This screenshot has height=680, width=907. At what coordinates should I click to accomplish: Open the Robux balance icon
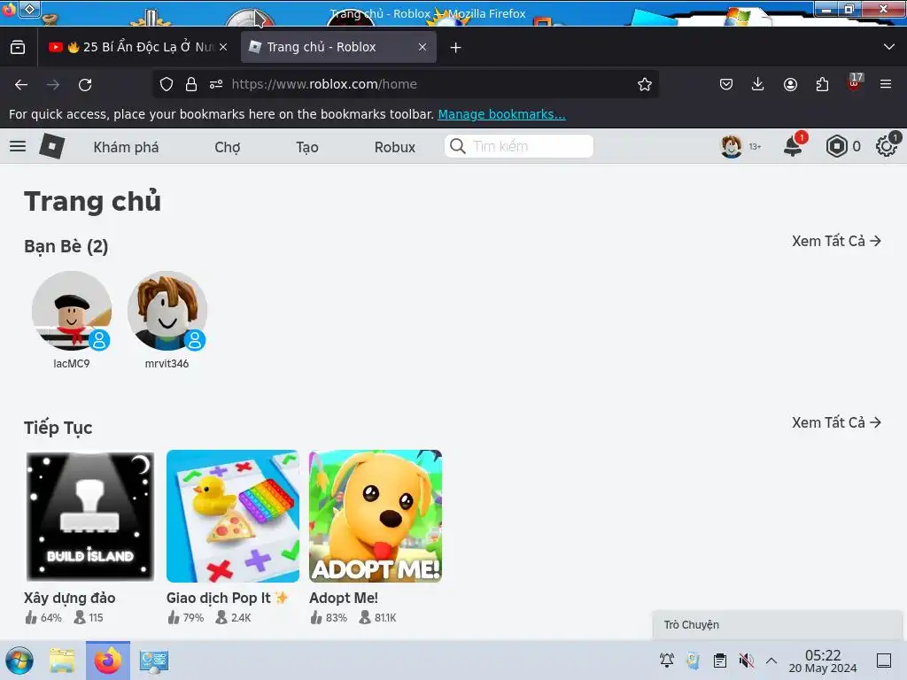coord(836,146)
